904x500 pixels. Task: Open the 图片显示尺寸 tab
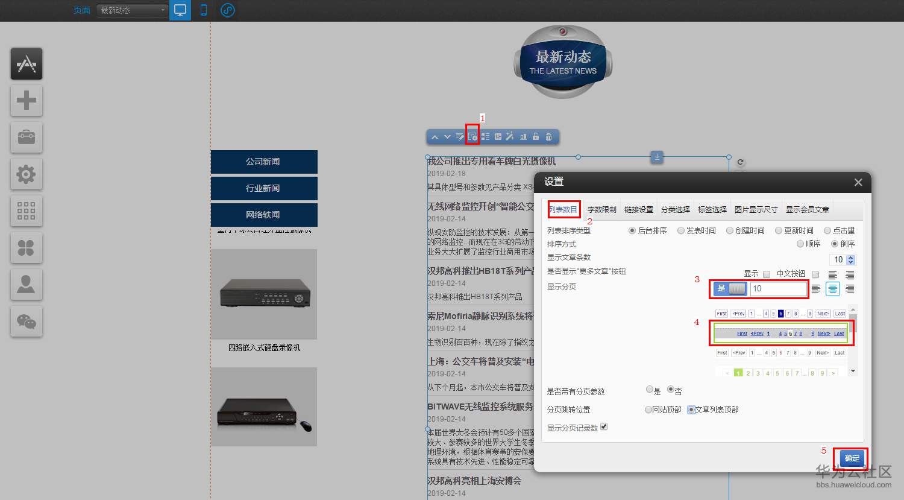(x=756, y=209)
